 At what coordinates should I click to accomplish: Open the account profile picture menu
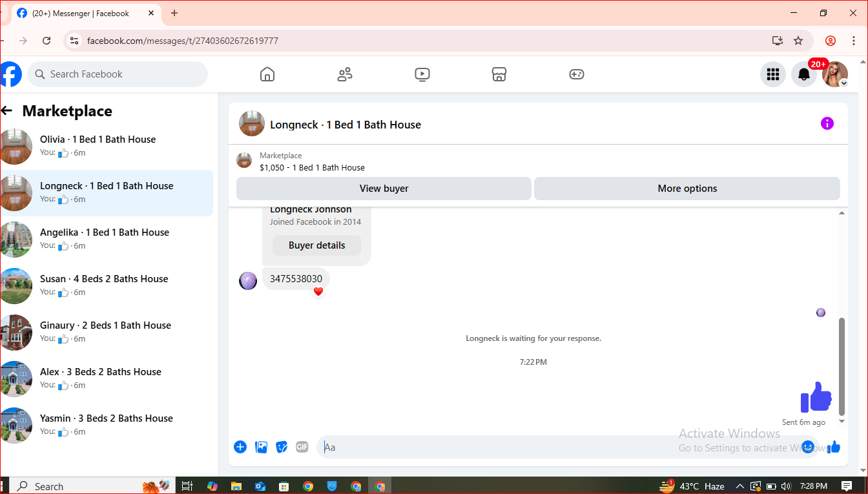pyautogui.click(x=835, y=74)
